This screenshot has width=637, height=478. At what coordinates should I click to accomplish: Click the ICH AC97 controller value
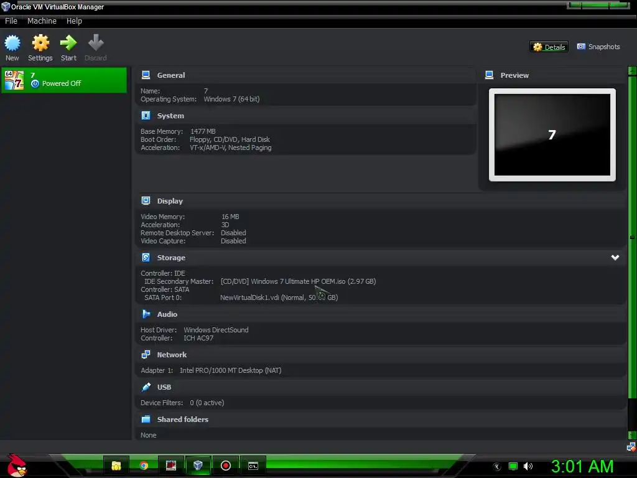[x=198, y=338]
